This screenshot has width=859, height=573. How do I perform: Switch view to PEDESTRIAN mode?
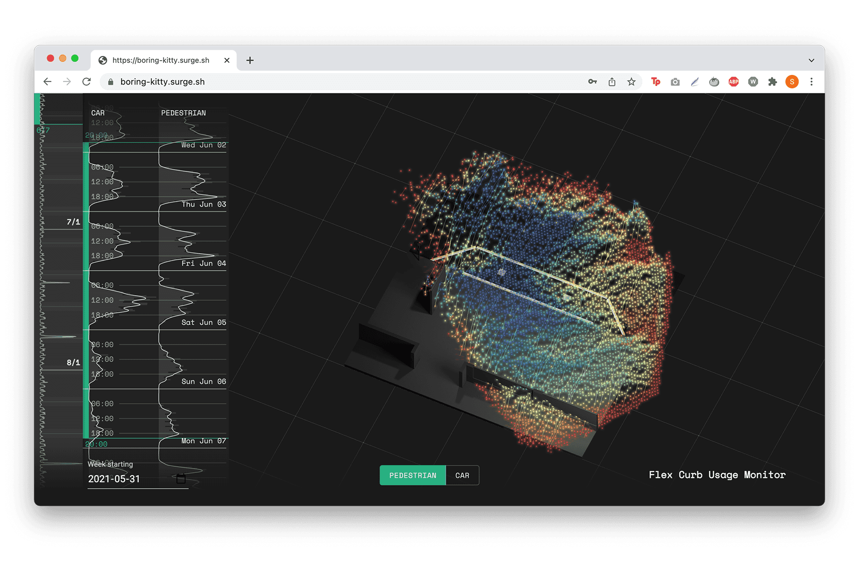coord(413,475)
